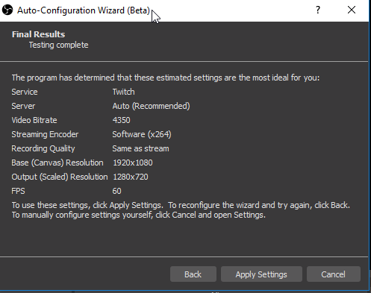
Task: Click the 'Service' label
Action: pyautogui.click(x=25, y=92)
